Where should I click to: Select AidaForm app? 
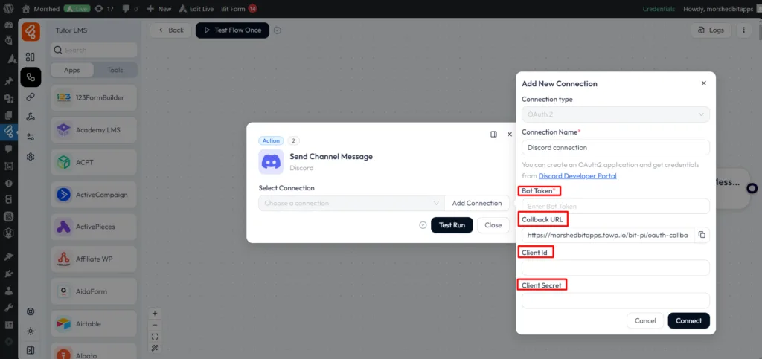[94, 291]
